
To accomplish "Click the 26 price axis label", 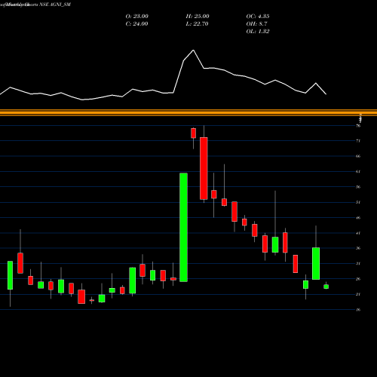I will click(x=358, y=279).
